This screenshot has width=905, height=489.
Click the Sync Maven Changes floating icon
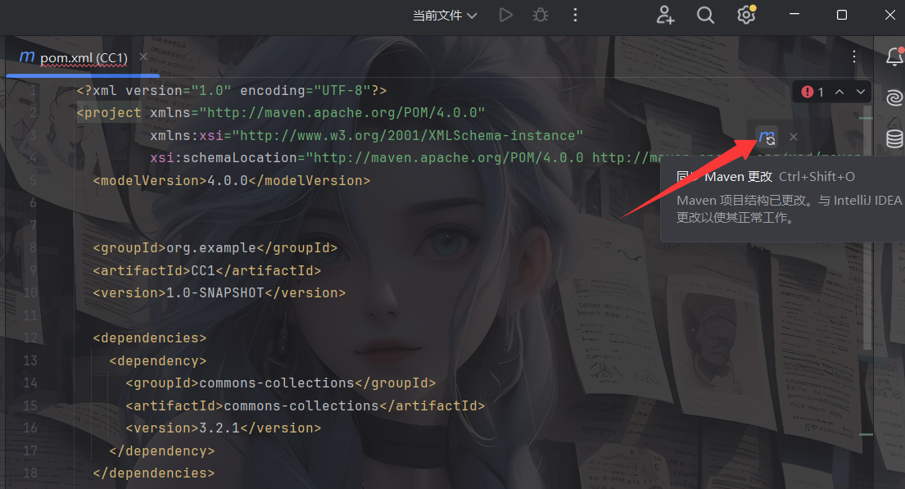point(767,137)
